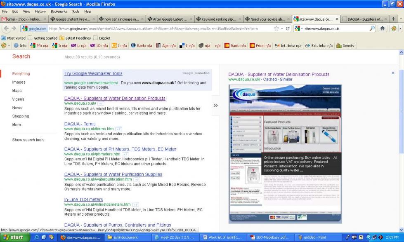Click the DAQUA website preview thumbnail
Screen dimensions: 404x242
[x=285, y=154]
